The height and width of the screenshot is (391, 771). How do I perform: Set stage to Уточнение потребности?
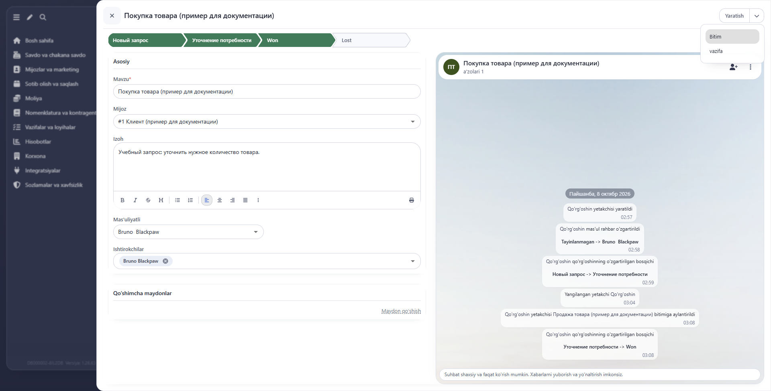pyautogui.click(x=222, y=40)
